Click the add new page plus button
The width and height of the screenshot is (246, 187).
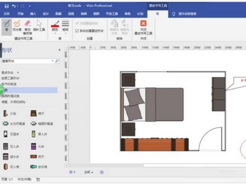(102, 172)
